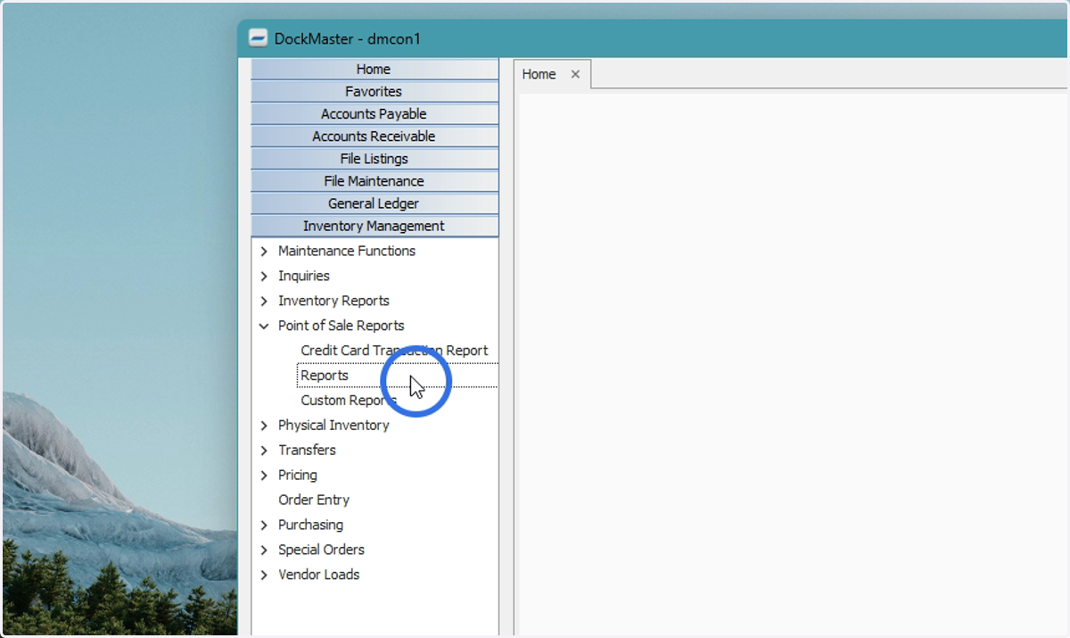Expand the Inventory Reports chevron

tap(264, 302)
